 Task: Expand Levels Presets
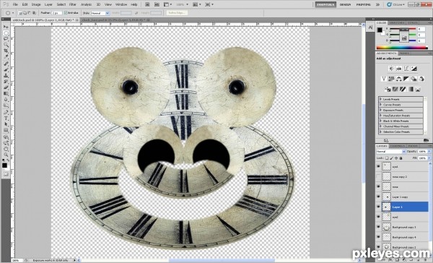click(x=380, y=99)
